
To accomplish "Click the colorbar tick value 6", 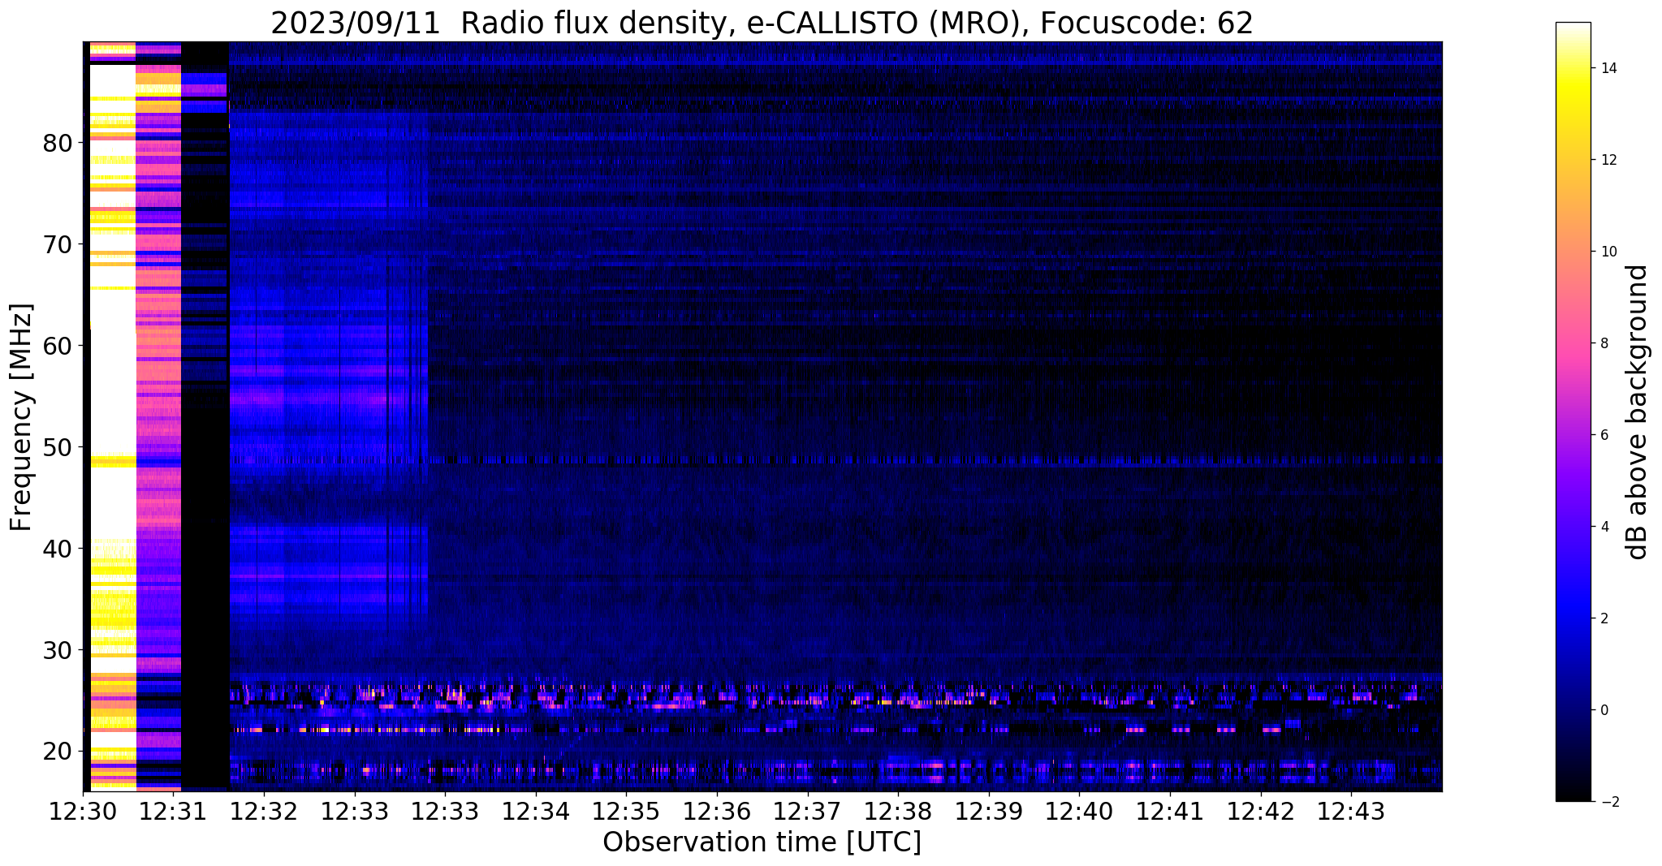I will click(x=1604, y=435).
